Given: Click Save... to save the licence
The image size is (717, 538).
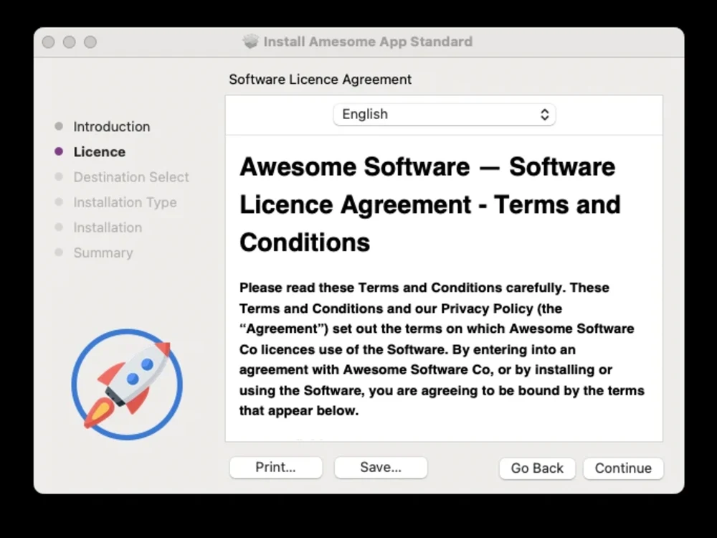Looking at the screenshot, I should pyautogui.click(x=381, y=467).
